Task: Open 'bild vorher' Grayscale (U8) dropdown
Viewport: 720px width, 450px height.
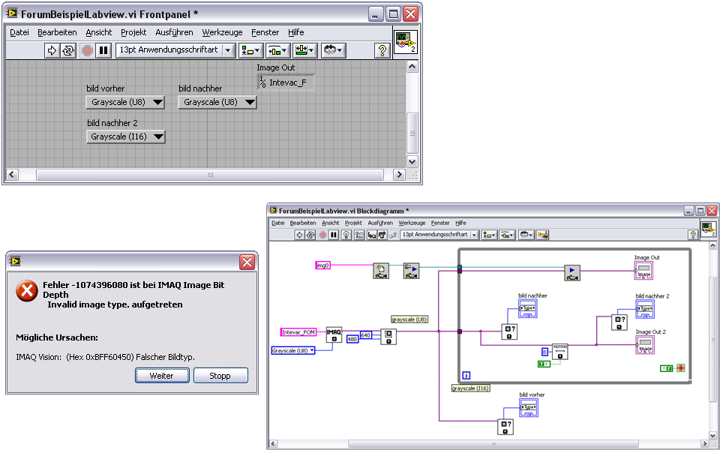Action: pyautogui.click(x=125, y=103)
